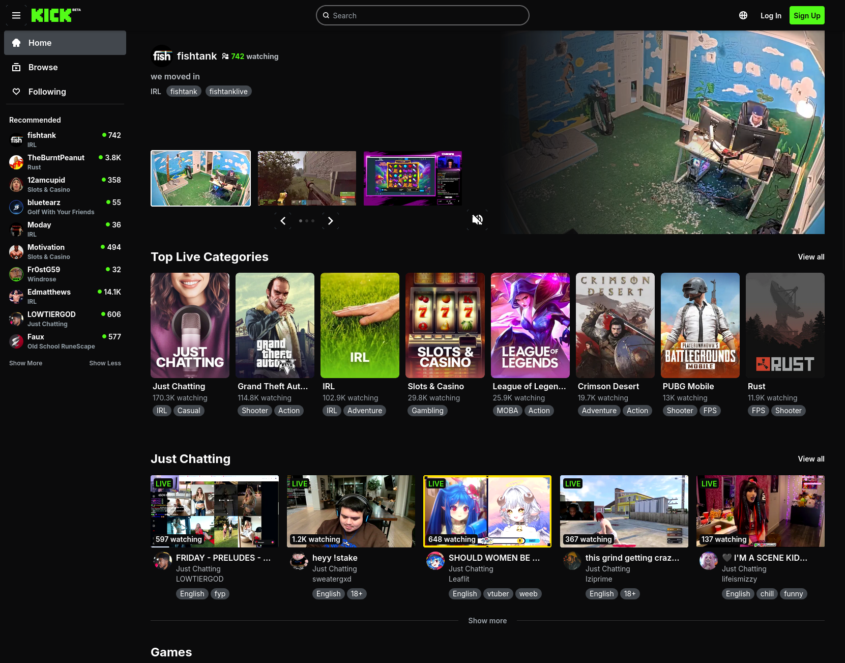Image resolution: width=845 pixels, height=663 pixels.
Task: Open the Crimson Desert category card
Action: 615,326
